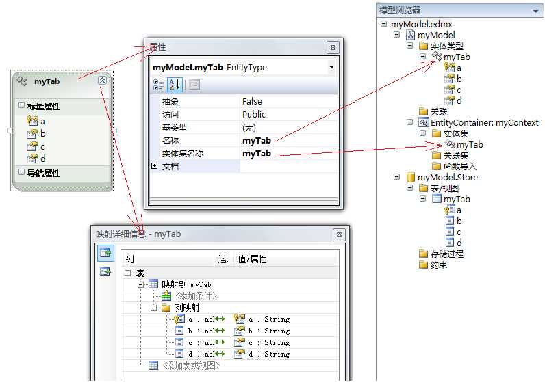Collapse EntityContainer: myContext node
The image size is (545, 382).
point(410,122)
